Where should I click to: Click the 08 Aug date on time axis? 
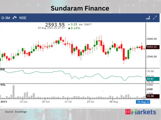(114, 102)
